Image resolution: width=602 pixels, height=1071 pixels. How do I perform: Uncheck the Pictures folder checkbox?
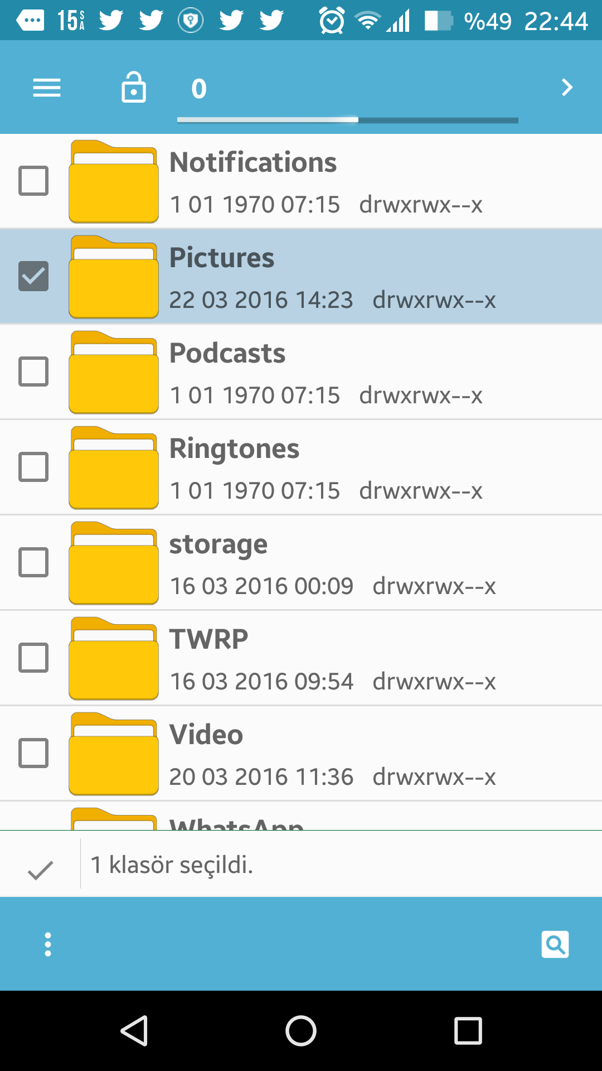[x=33, y=276]
